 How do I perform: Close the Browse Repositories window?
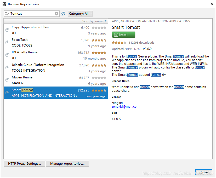pos(212,4)
